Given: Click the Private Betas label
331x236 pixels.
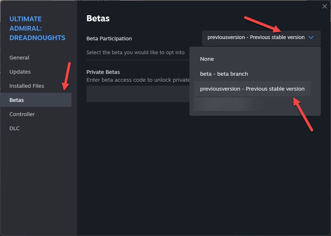Looking at the screenshot, I should 103,72.
